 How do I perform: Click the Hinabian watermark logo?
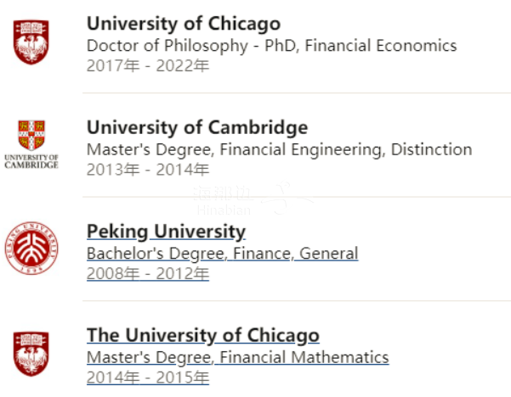[x=224, y=200]
